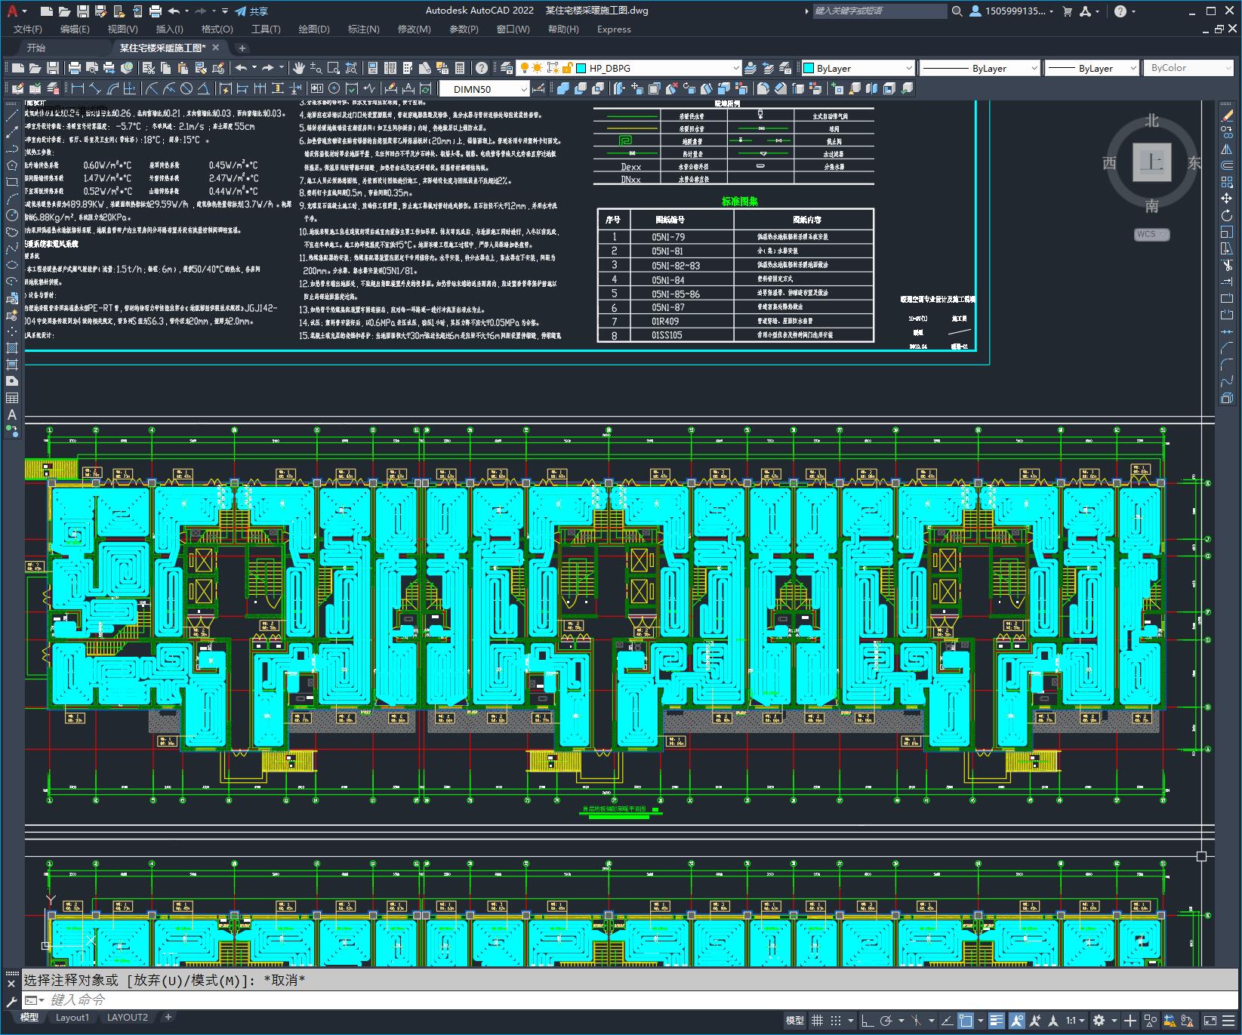This screenshot has height=1035, width=1242.
Task: Click the Pan hand tool in toolbar
Action: tap(299, 68)
